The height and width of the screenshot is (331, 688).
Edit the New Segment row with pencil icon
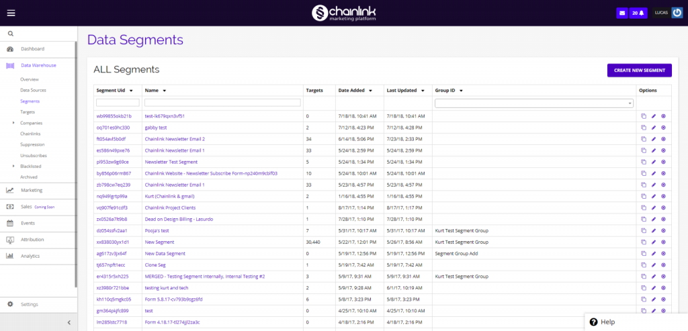tap(654, 242)
